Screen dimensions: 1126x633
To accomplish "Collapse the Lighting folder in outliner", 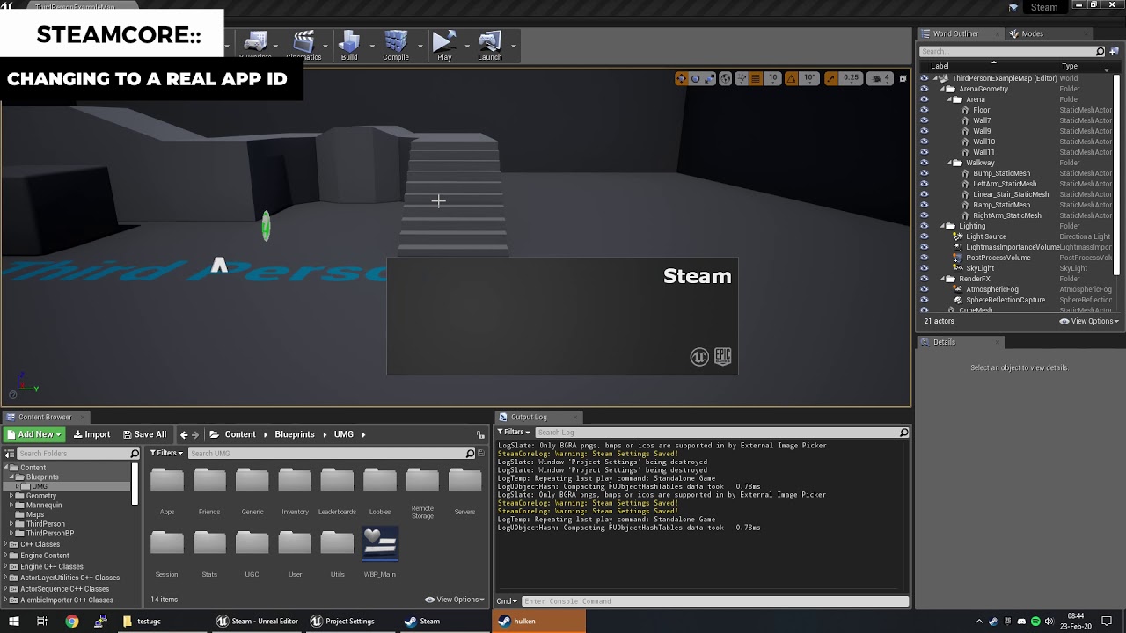I will click(x=942, y=226).
